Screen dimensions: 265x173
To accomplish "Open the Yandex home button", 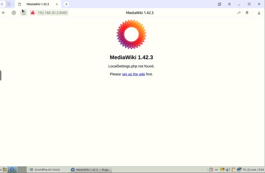I will tap(14, 13).
